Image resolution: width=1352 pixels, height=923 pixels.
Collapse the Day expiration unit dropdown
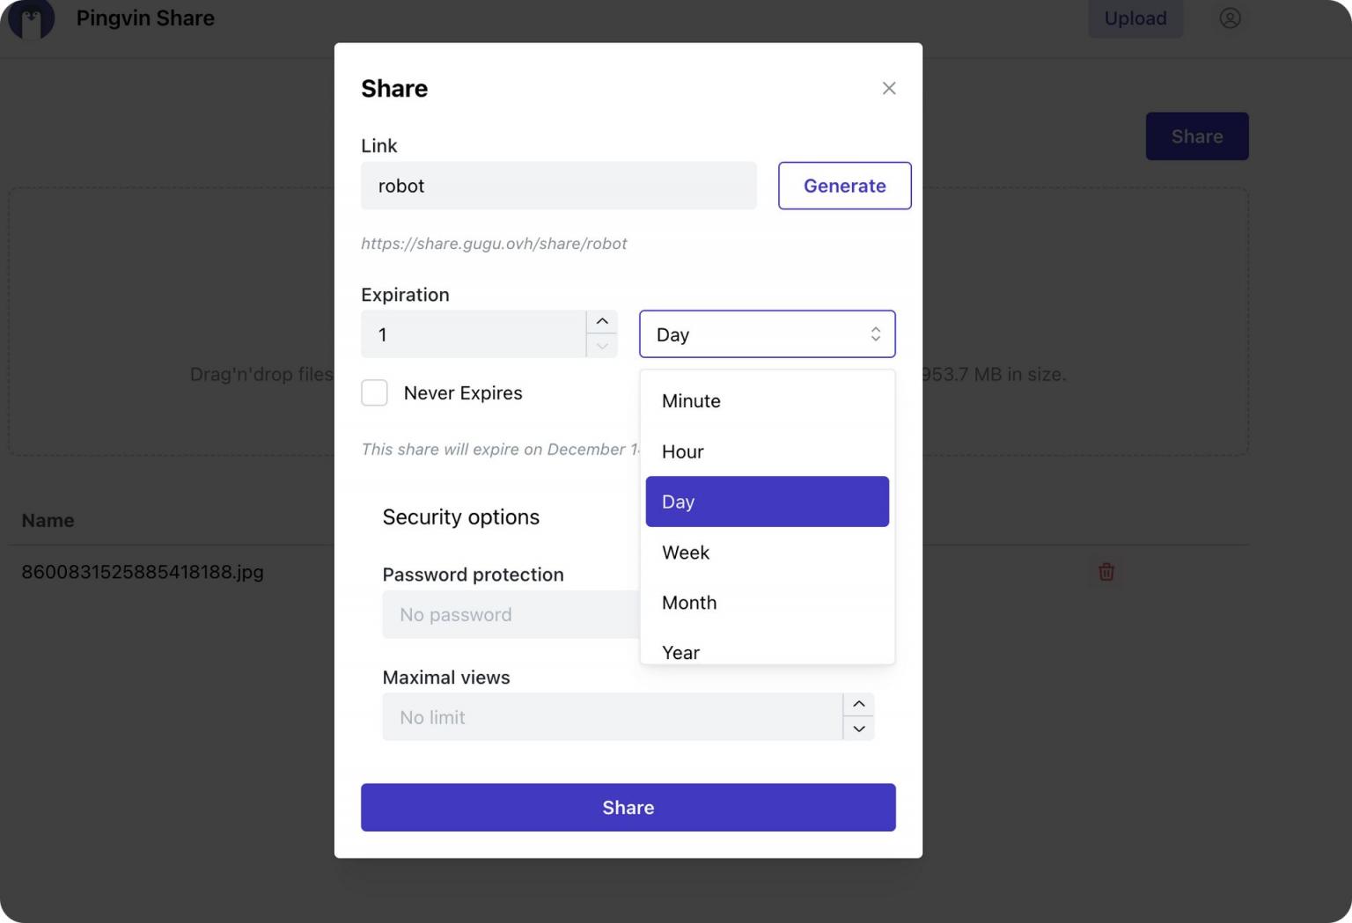point(767,334)
